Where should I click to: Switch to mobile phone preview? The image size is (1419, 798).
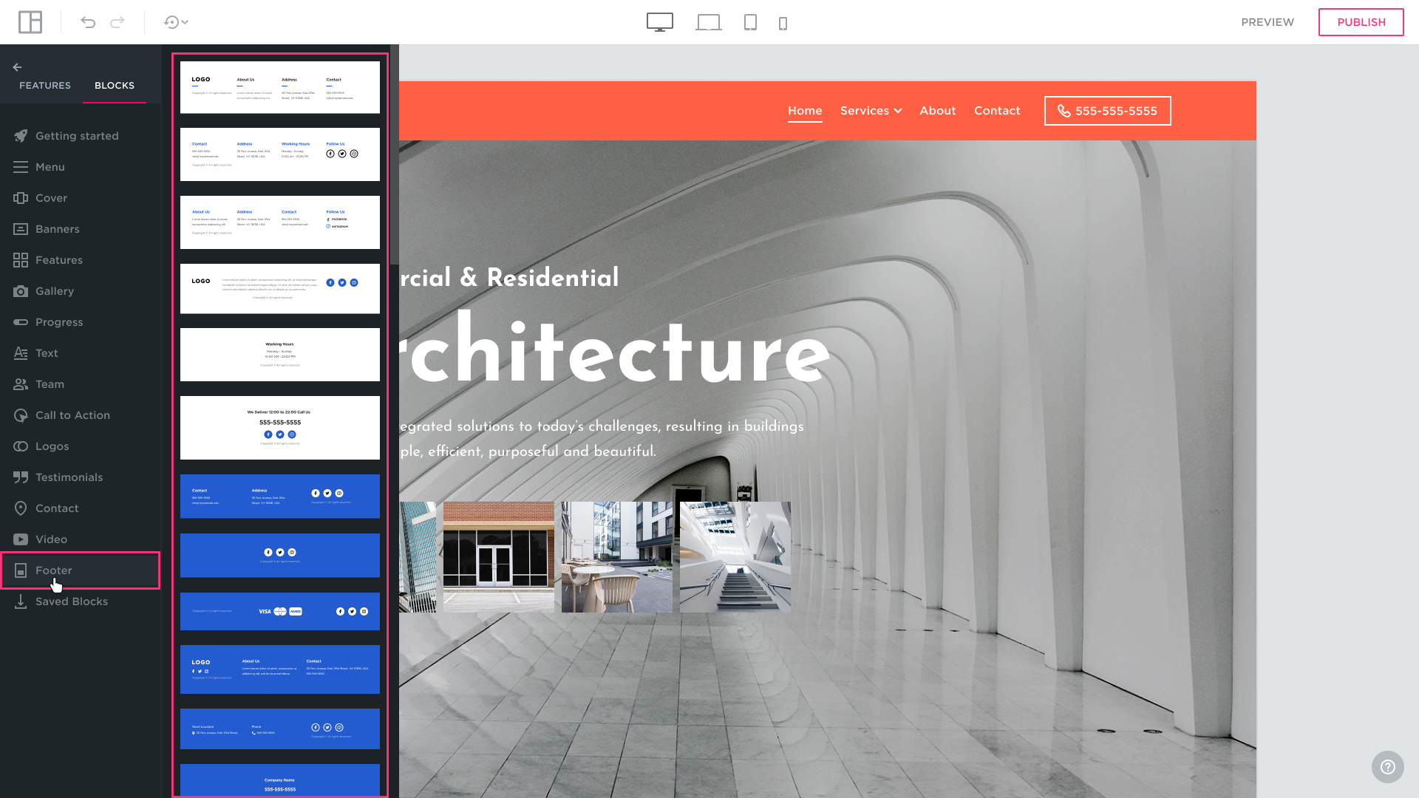tap(783, 24)
